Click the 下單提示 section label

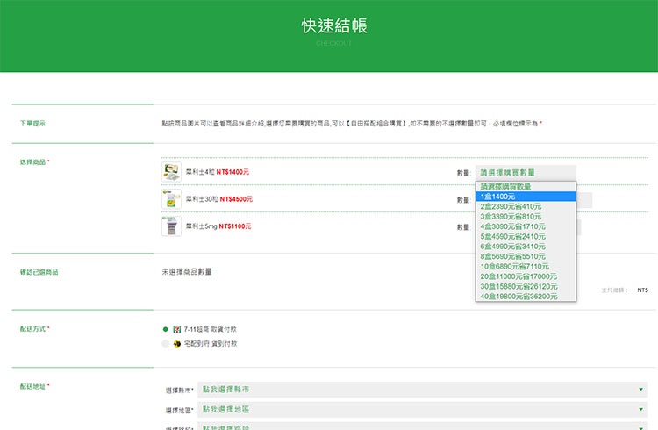(x=32, y=124)
